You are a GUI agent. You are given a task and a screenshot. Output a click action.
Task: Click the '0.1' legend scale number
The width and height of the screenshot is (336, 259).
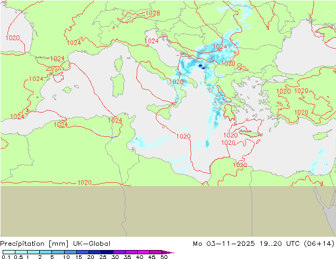coord(6,257)
